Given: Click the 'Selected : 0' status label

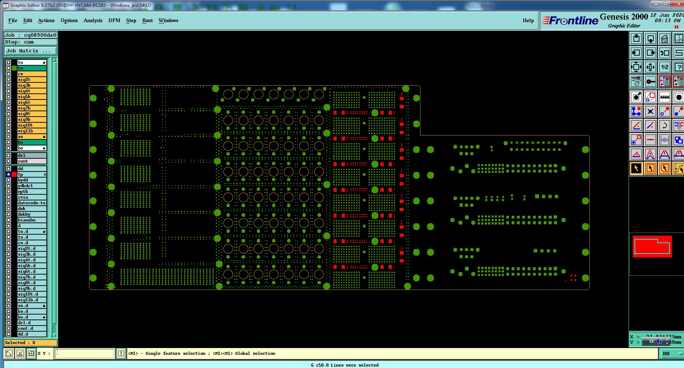Looking at the screenshot, I should (30, 343).
